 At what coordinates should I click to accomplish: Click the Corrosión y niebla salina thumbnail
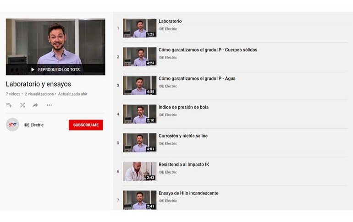(139, 143)
